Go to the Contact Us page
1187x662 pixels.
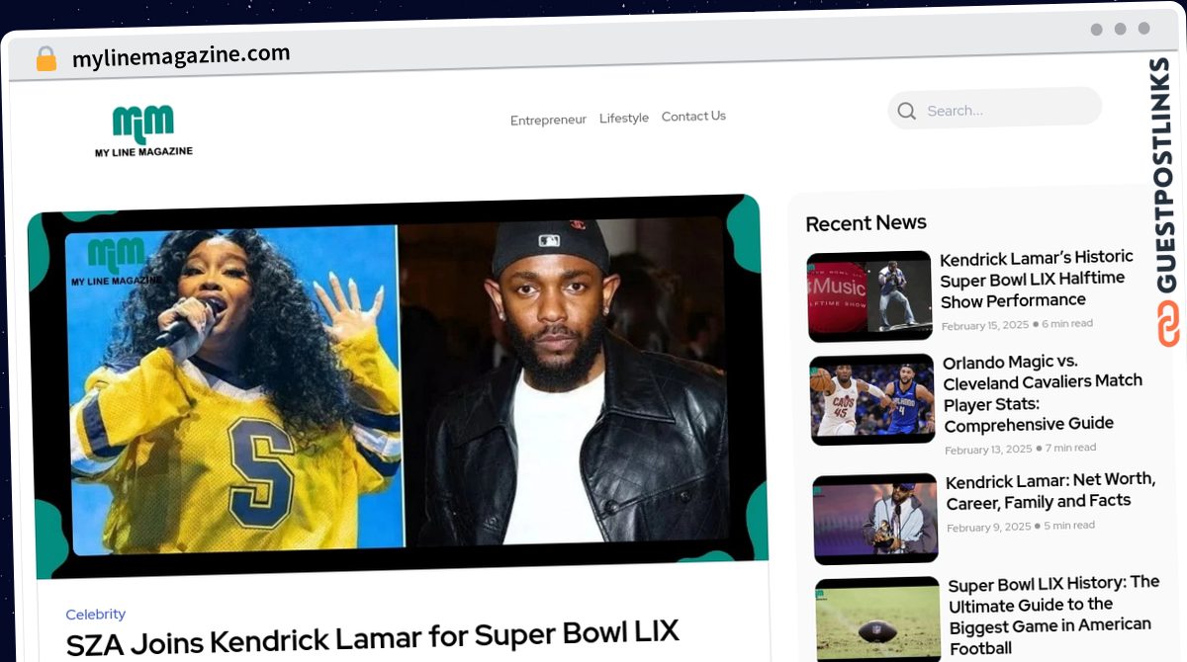click(x=693, y=116)
